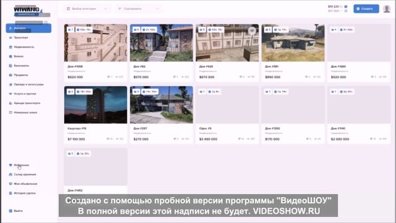
Task: Open listing thumbnail for Дом #1008
Action: pyautogui.click(x=96, y=43)
